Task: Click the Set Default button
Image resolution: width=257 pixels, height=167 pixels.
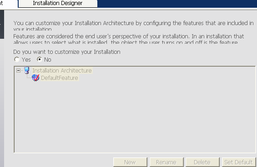Action: pos(239,162)
